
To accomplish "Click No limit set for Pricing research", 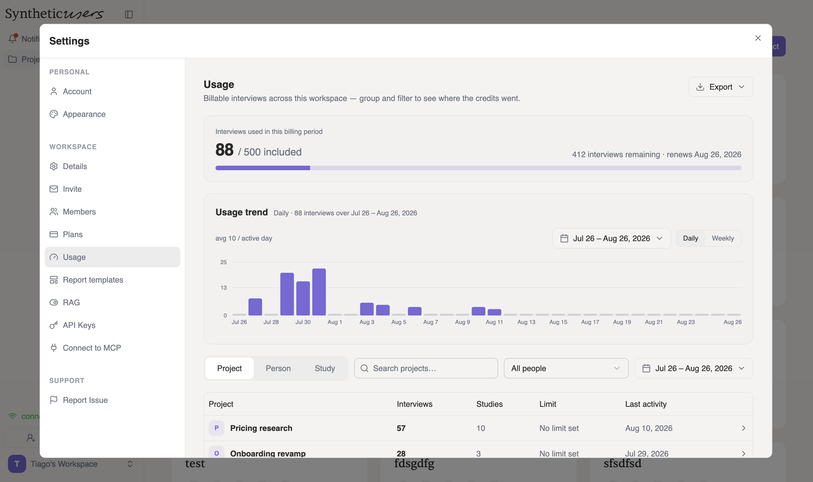I will (559, 428).
